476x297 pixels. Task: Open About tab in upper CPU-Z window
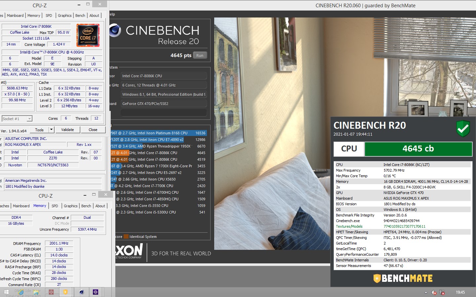click(94, 16)
